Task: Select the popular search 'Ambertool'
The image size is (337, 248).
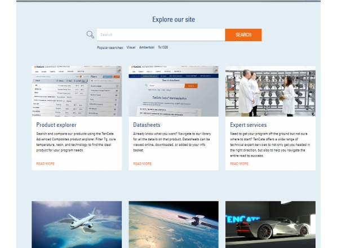Action: click(x=147, y=47)
